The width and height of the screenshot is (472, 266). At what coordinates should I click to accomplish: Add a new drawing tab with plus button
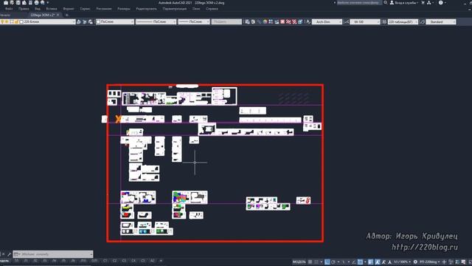67,15
